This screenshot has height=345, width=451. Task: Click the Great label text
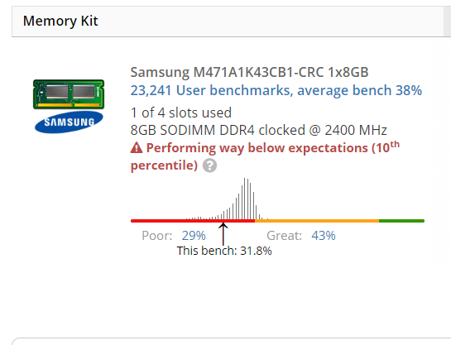284,236
